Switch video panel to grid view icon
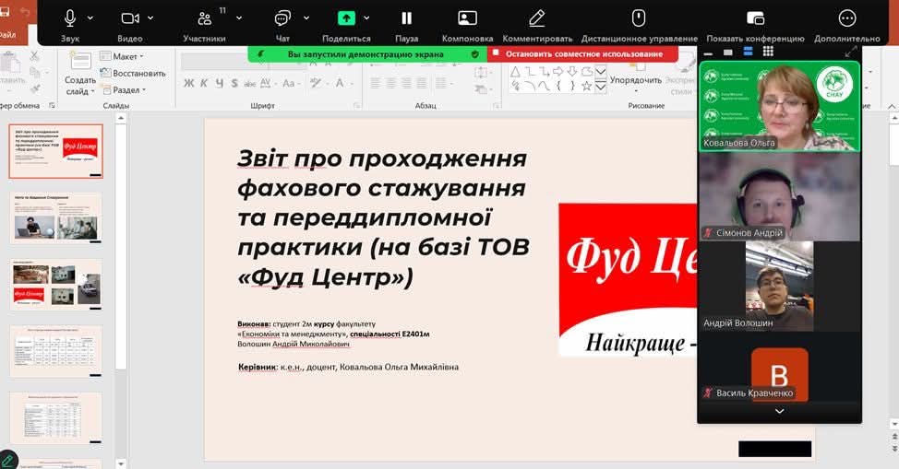 [x=768, y=52]
